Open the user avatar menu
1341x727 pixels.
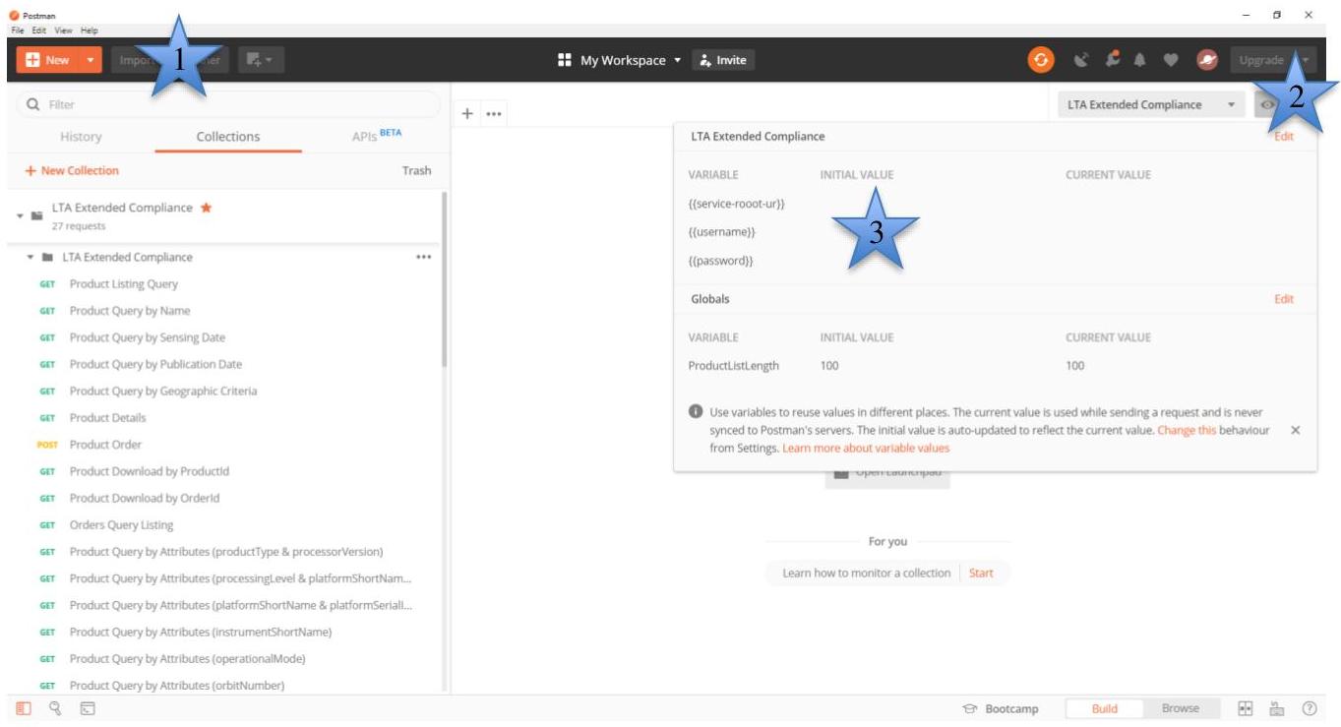[x=1207, y=60]
